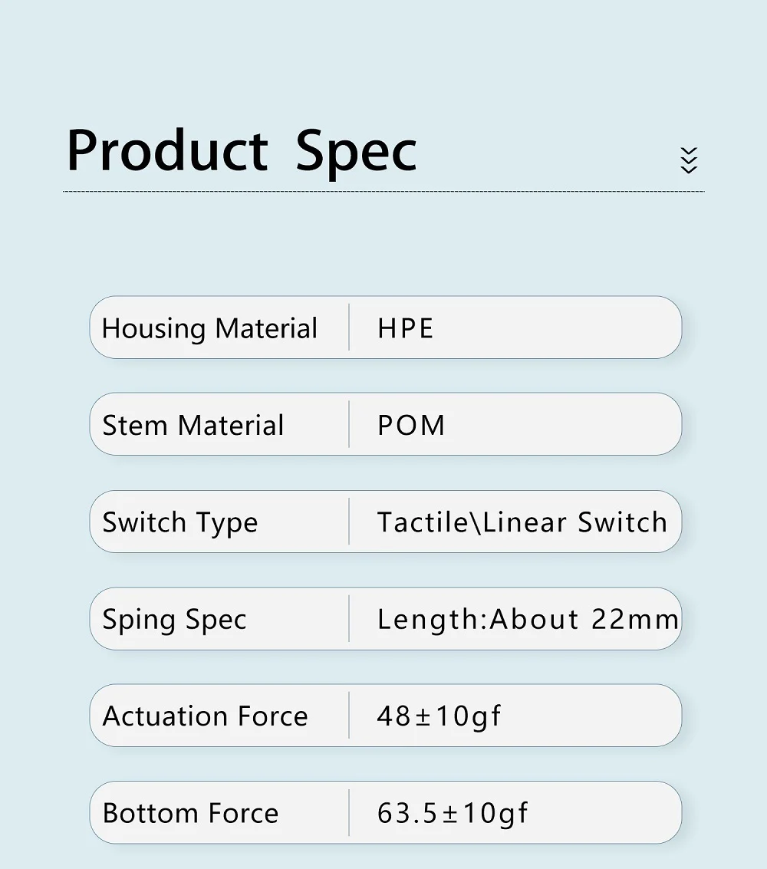The image size is (767, 869).
Task: Click the 48±10gf actuation value
Action: 439,716
